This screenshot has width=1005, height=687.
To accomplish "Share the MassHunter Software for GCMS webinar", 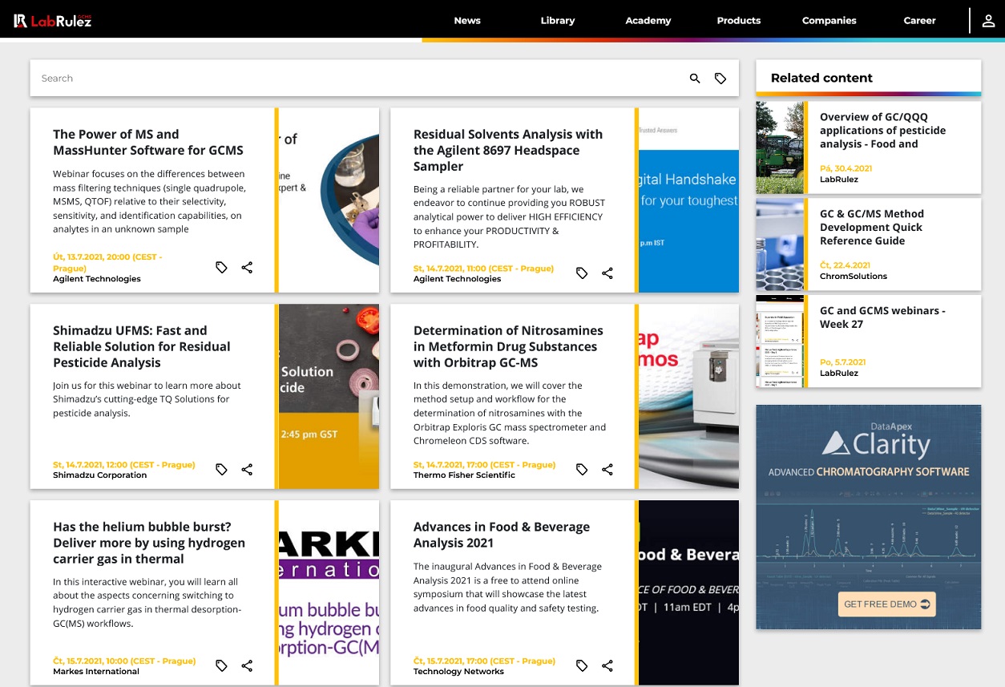I will click(247, 268).
